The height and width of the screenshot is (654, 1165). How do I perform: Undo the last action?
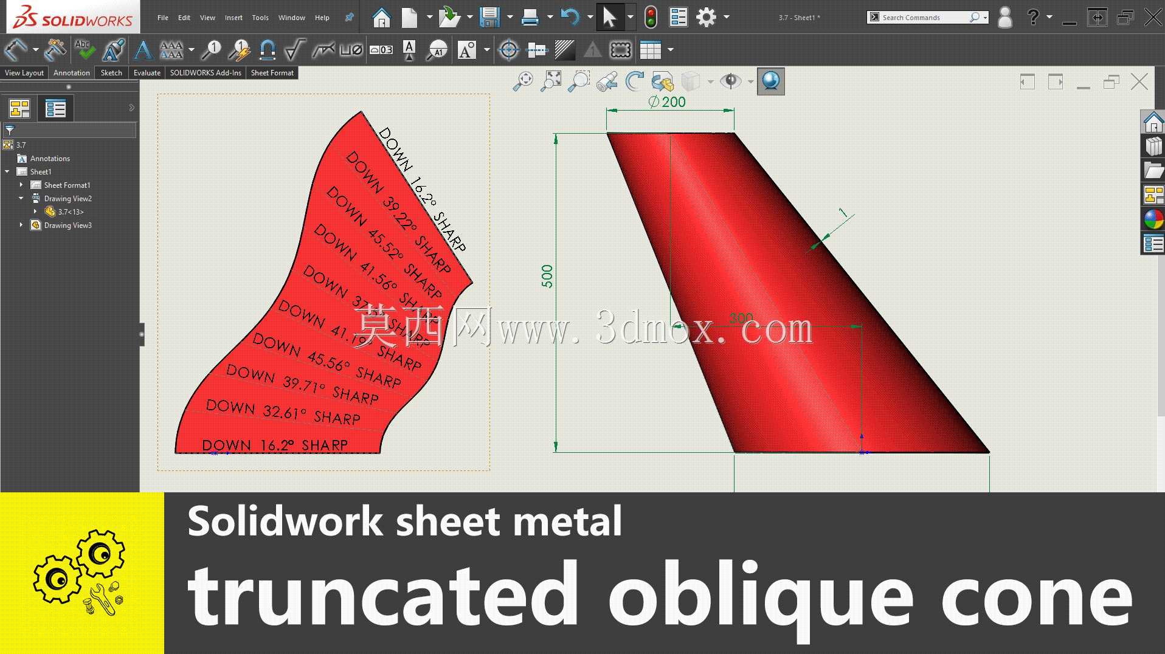570,17
